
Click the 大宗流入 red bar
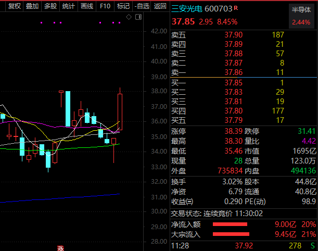point(231,234)
